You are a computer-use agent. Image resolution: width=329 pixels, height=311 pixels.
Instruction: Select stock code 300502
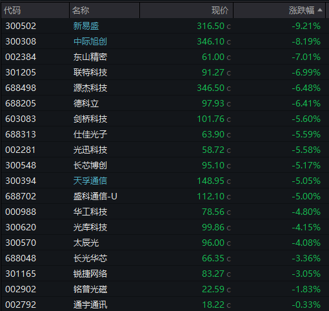(21, 26)
